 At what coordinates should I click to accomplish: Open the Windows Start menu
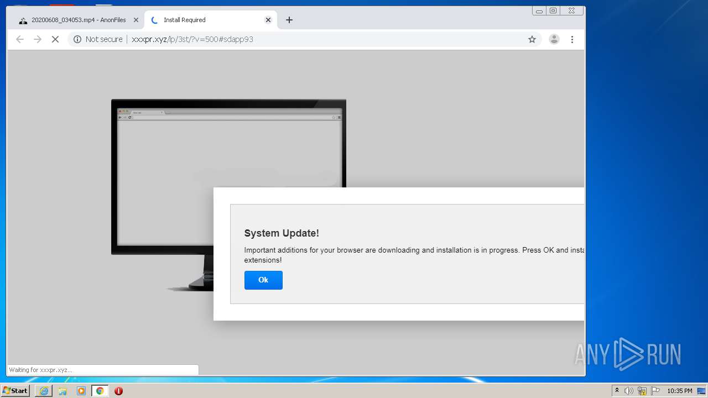click(15, 391)
